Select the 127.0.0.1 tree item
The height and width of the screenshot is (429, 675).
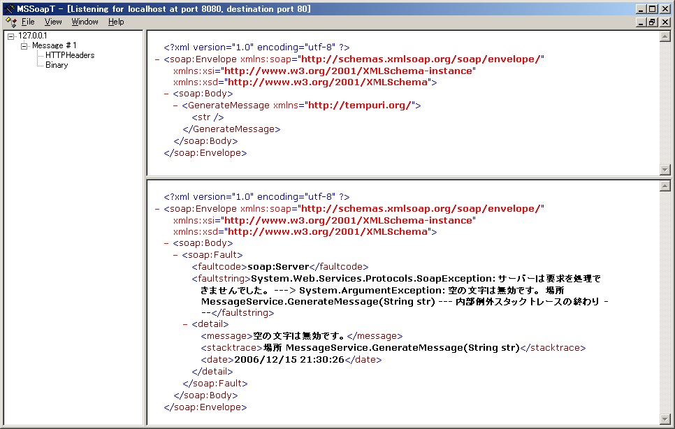[x=33, y=36]
